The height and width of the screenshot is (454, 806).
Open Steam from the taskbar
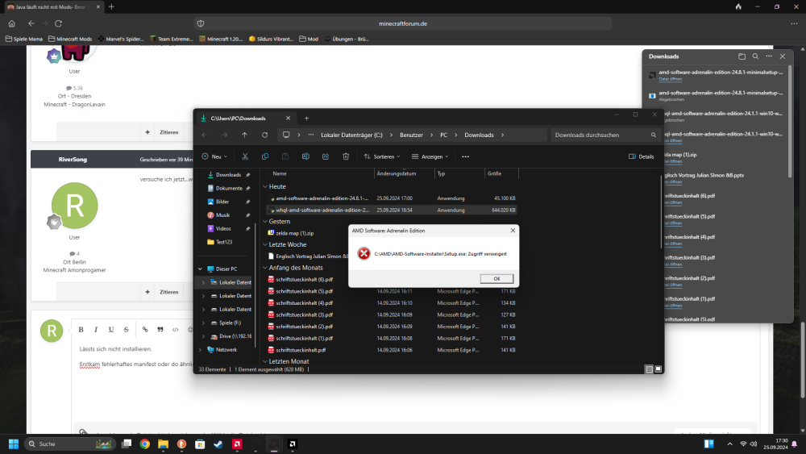pyautogui.click(x=218, y=444)
